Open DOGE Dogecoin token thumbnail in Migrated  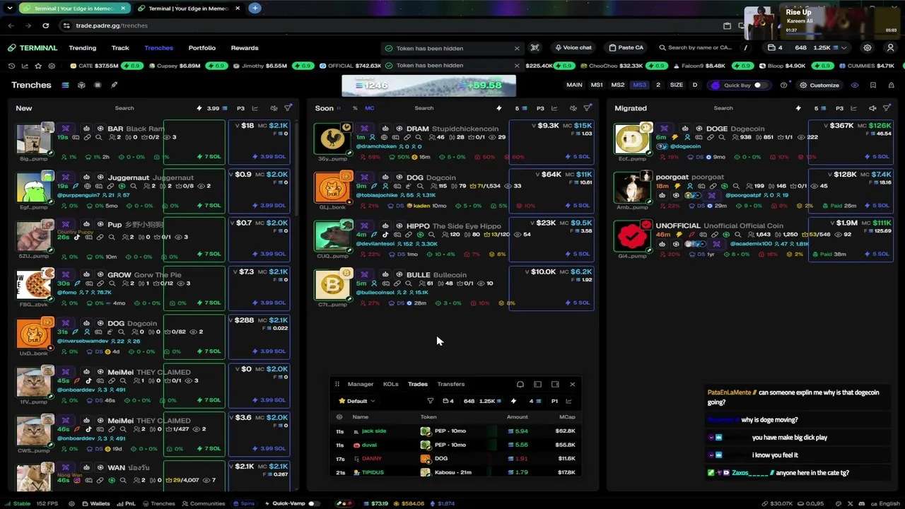pos(632,140)
